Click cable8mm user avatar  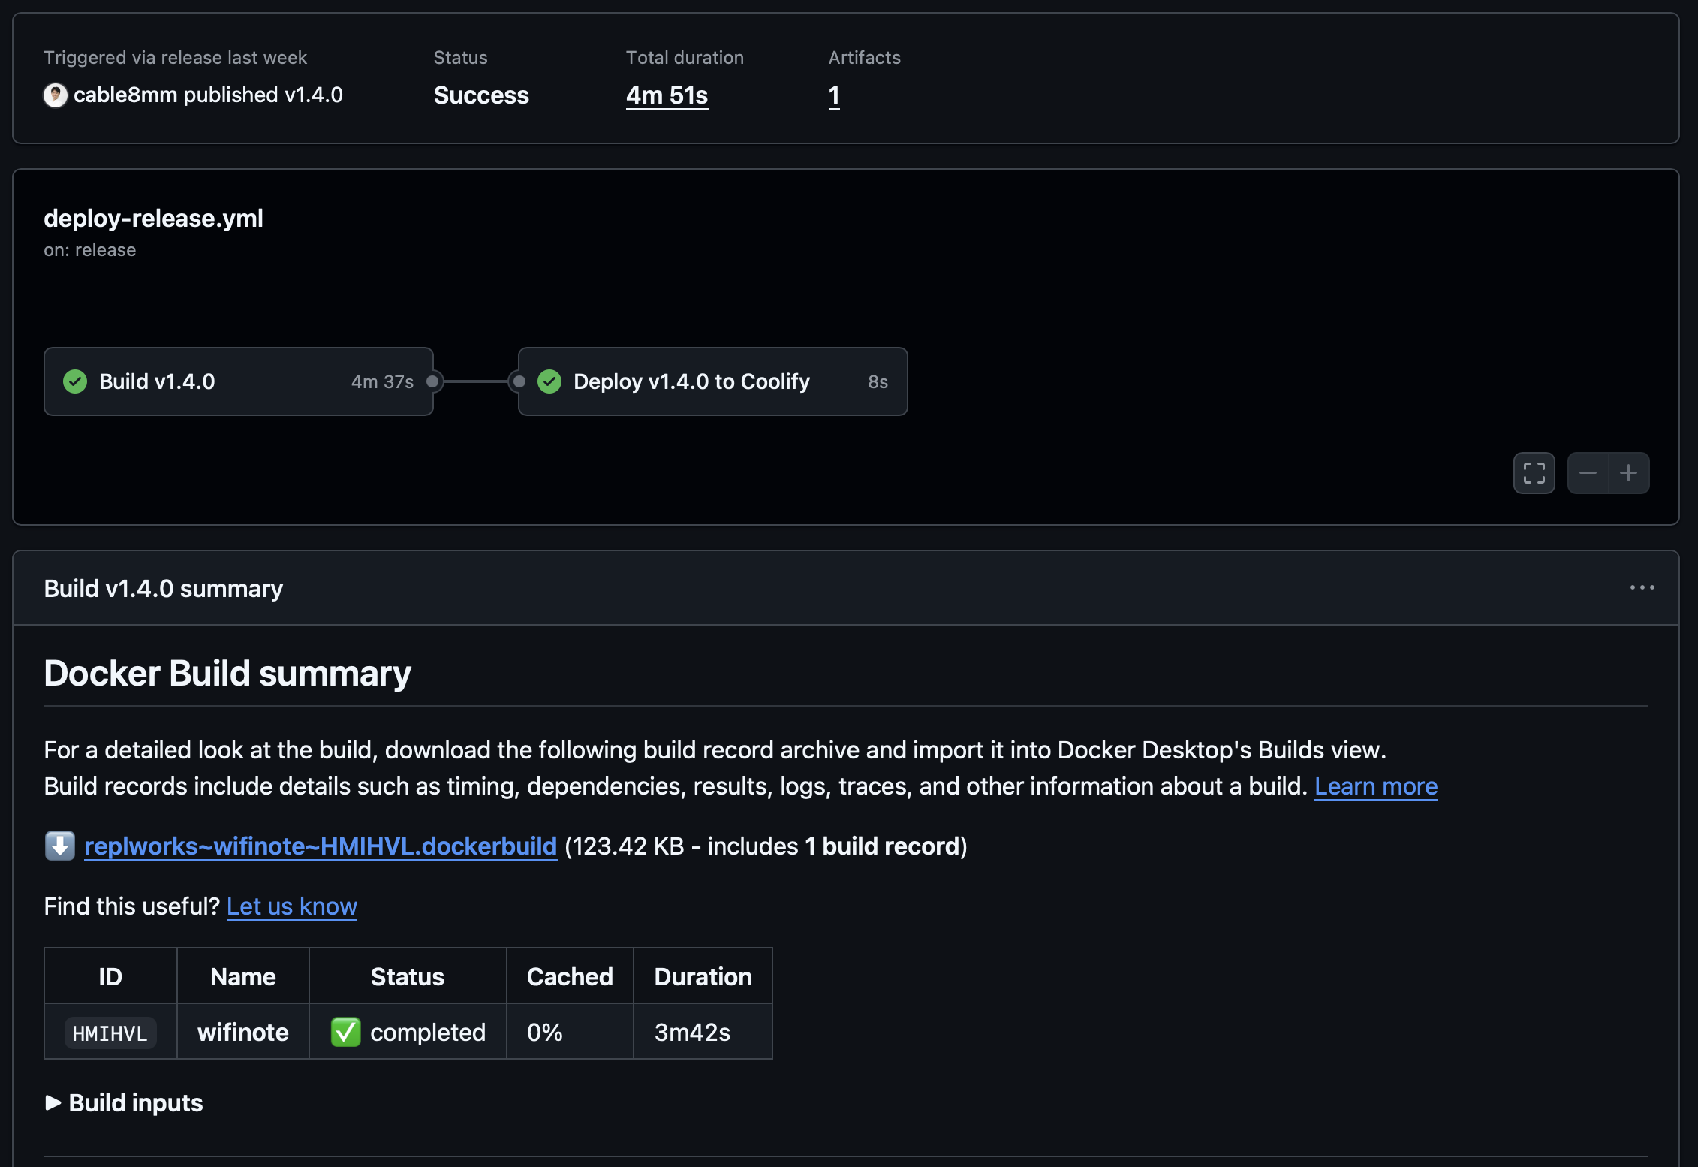(x=55, y=95)
